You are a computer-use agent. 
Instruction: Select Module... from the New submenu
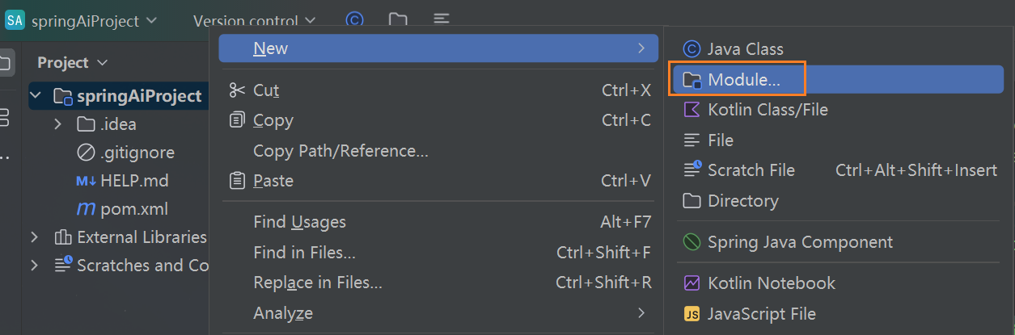(x=743, y=80)
